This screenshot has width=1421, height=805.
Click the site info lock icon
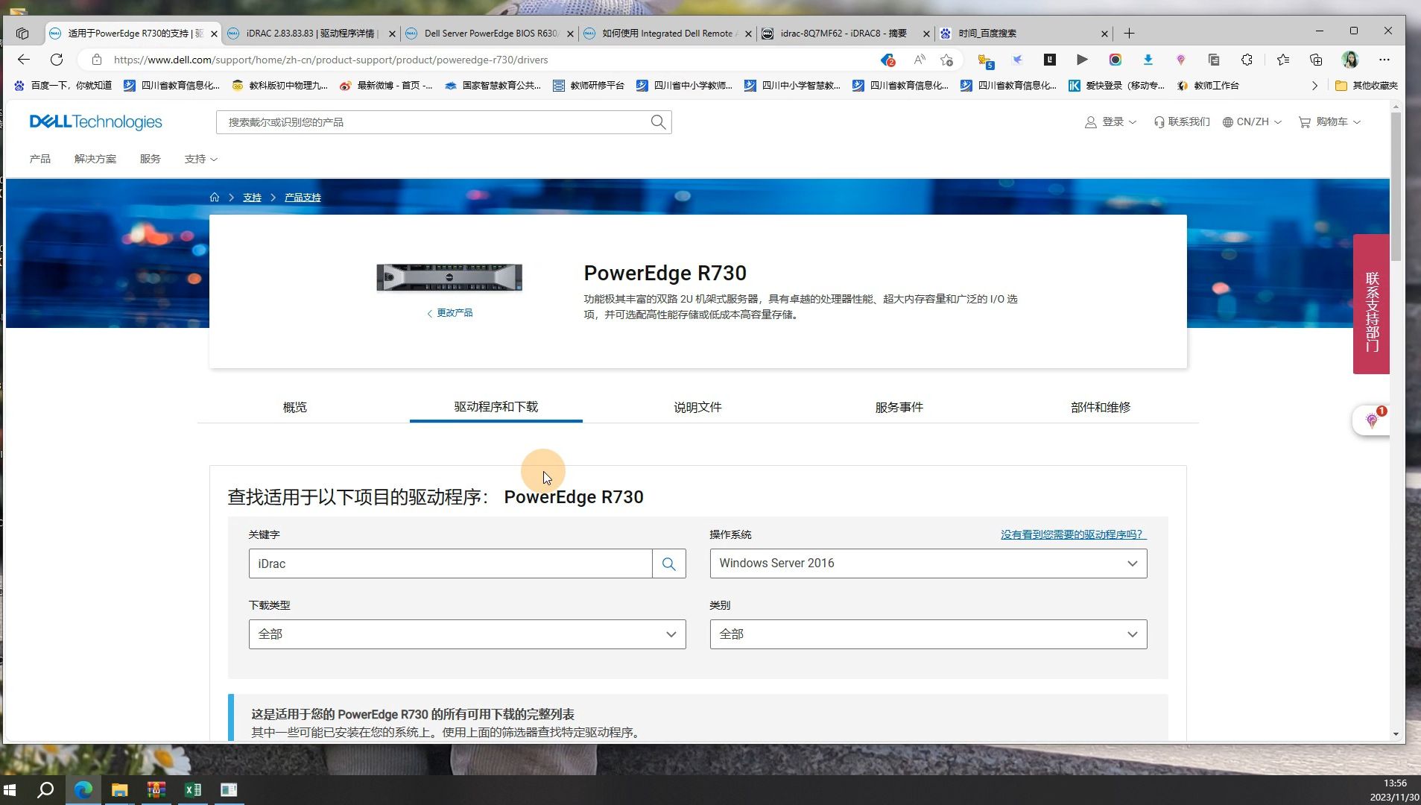coord(96,60)
